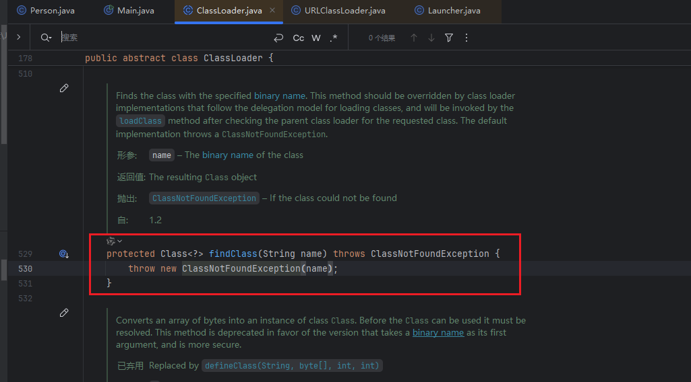691x382 pixels.
Task: Switch to the Person.java tab
Action: click(x=46, y=11)
